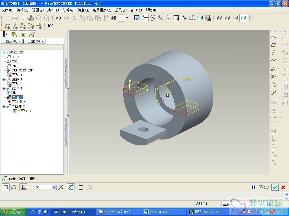289x216 pixels.
Task: Collapse the 拉伸 2 tree node
Action: 4,106
